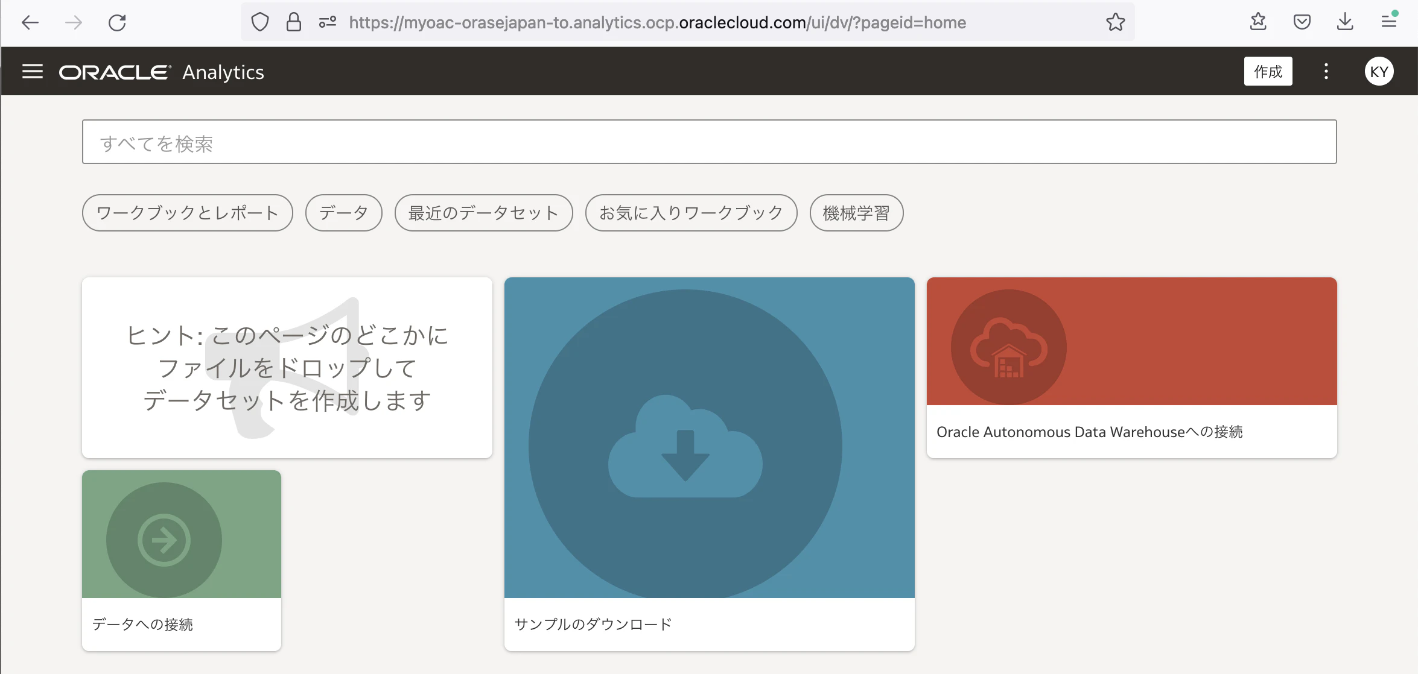Open the サンプルのダウンロード card label
Screen dimensions: 1418x674
pos(593,625)
